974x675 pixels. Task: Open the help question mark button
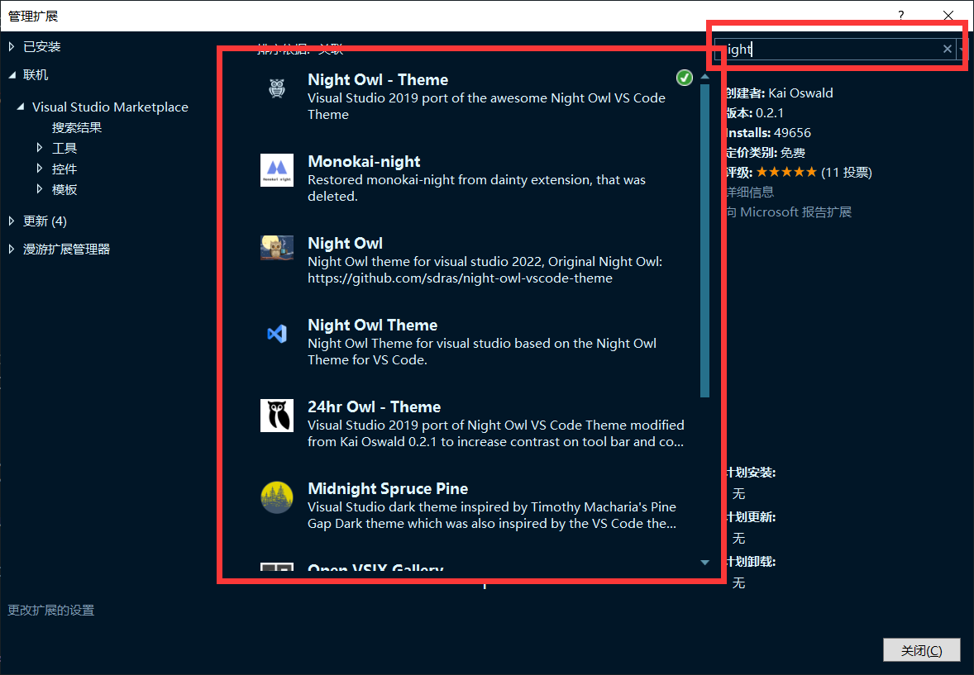(x=900, y=15)
